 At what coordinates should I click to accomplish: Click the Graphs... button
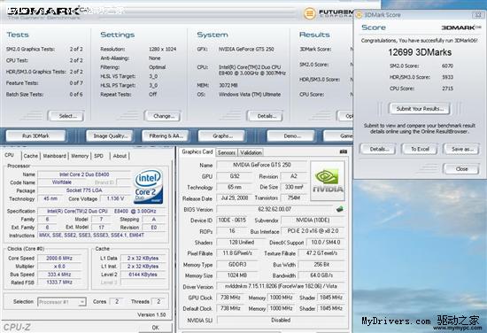pos(221,136)
